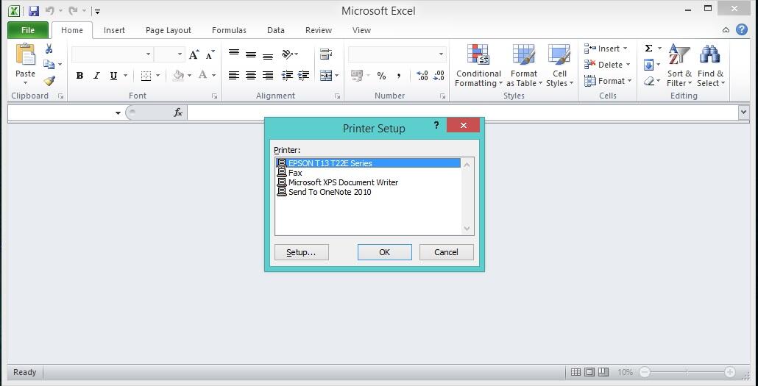758x386 pixels.
Task: Decrease font size with small A
Action: [x=209, y=54]
